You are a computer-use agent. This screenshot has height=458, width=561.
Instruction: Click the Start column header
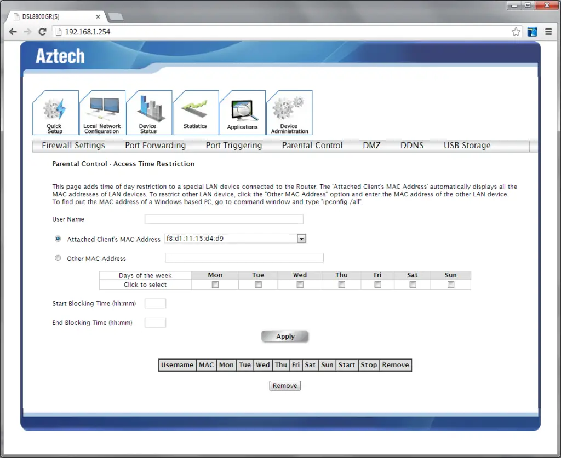point(347,365)
